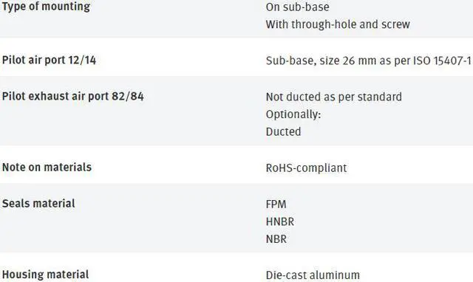Click the NBR seal material entry
The height and width of the screenshot is (282, 473).
pyautogui.click(x=276, y=239)
